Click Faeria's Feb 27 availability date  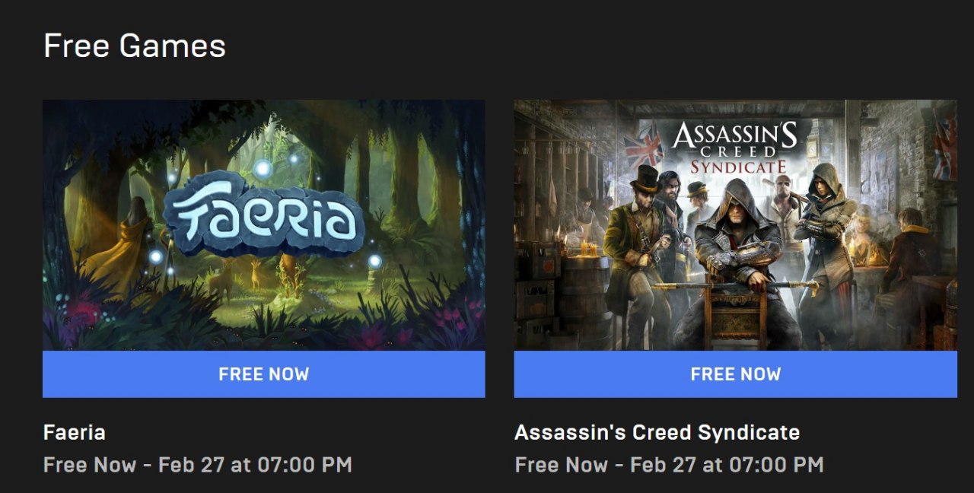click(x=198, y=465)
